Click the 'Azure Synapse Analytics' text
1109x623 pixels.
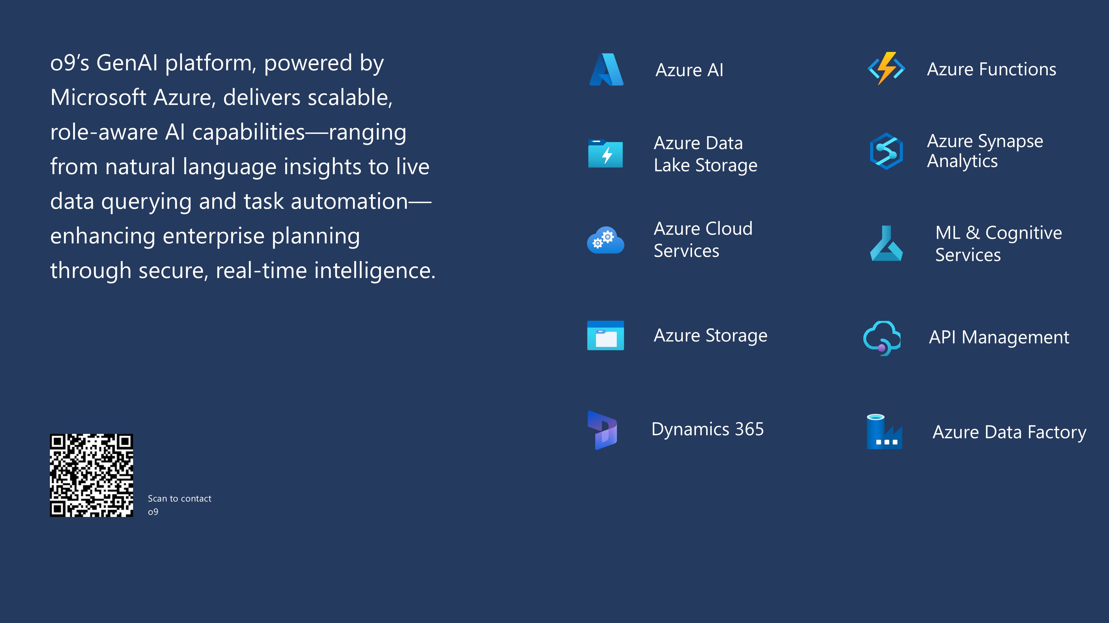[x=985, y=151]
